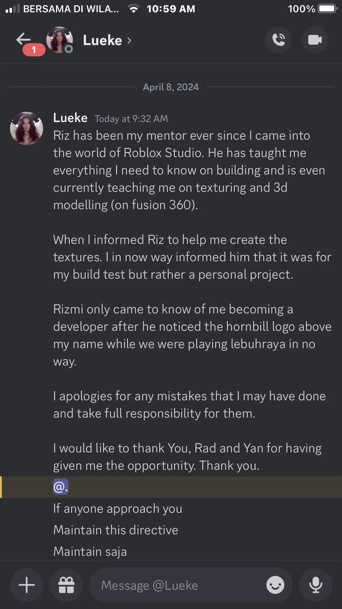Image resolution: width=342 pixels, height=609 pixels.
Task: Tap the April 8, 2024 date divider
Action: 171,87
